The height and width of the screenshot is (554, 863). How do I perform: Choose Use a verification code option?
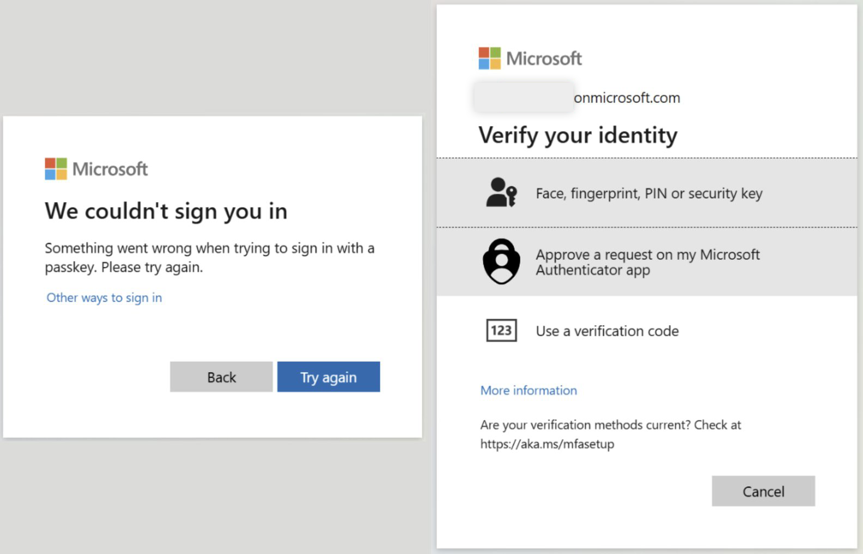coord(647,331)
